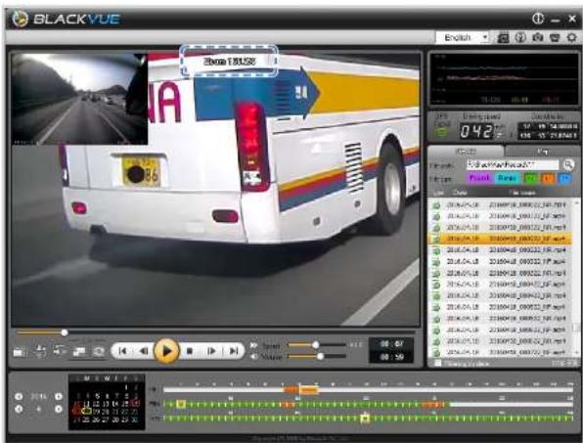Click the camera capture icon in the toolbar
Viewport: 583px width, 443px height.
click(538, 37)
